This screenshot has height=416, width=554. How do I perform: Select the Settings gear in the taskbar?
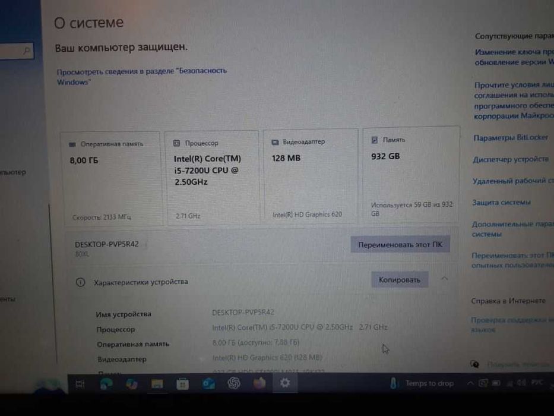[285, 383]
